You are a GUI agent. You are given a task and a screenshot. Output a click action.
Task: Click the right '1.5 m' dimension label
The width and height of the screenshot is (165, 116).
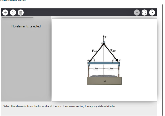(x=111, y=69)
